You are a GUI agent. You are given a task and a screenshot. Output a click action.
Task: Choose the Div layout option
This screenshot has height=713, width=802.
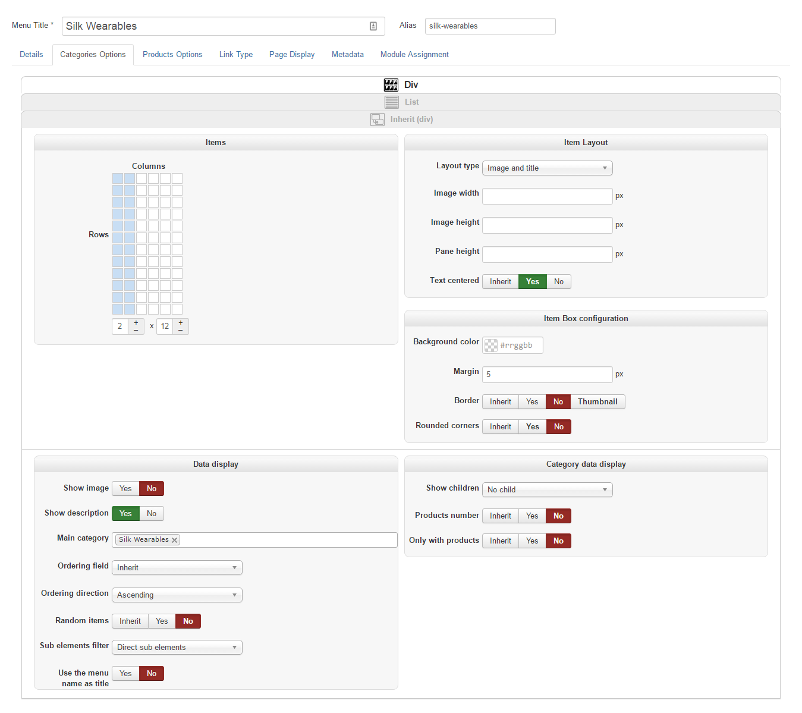click(401, 85)
